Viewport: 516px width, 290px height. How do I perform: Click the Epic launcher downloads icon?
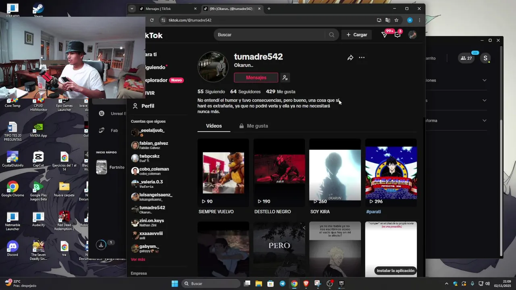pos(101,244)
